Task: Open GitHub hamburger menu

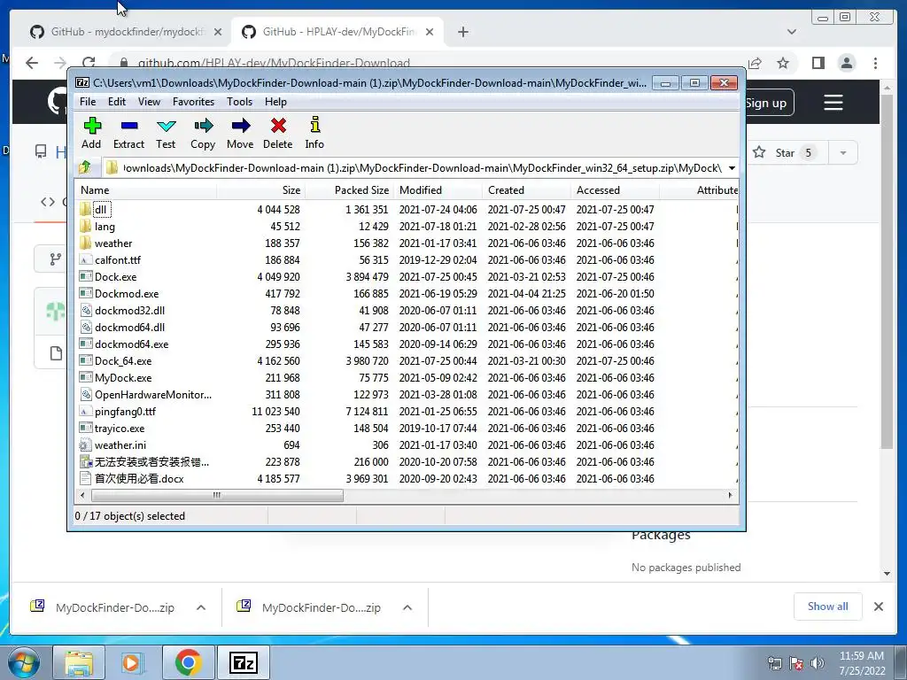Action: pyautogui.click(x=833, y=103)
